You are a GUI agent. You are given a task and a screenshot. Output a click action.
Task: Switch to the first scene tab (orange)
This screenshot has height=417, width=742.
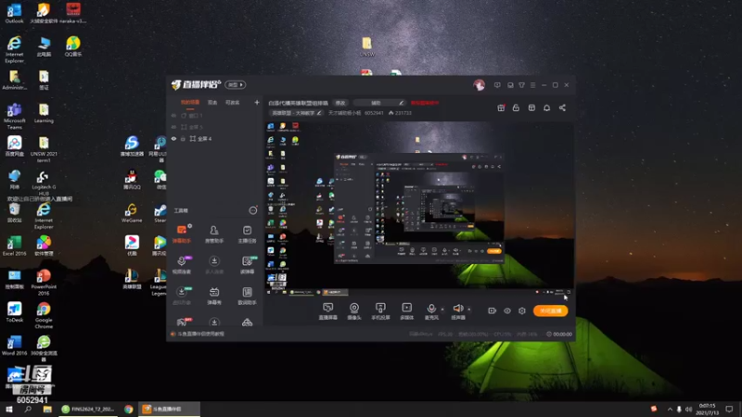click(x=190, y=102)
